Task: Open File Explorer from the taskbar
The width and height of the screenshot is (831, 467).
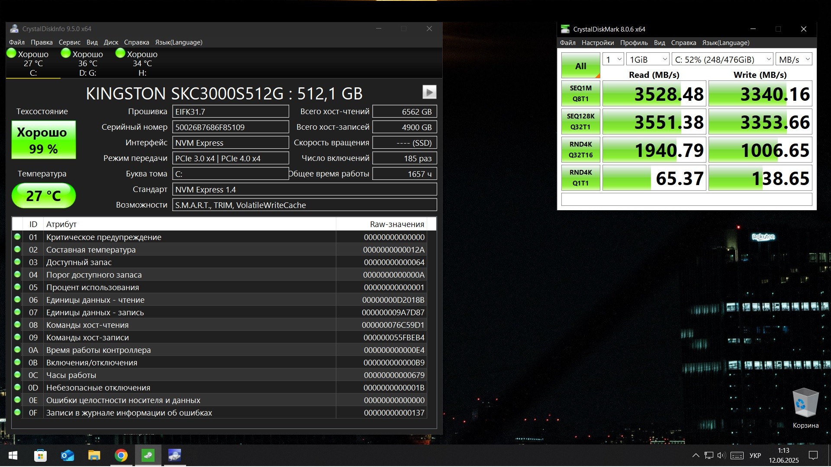Action: coord(94,455)
